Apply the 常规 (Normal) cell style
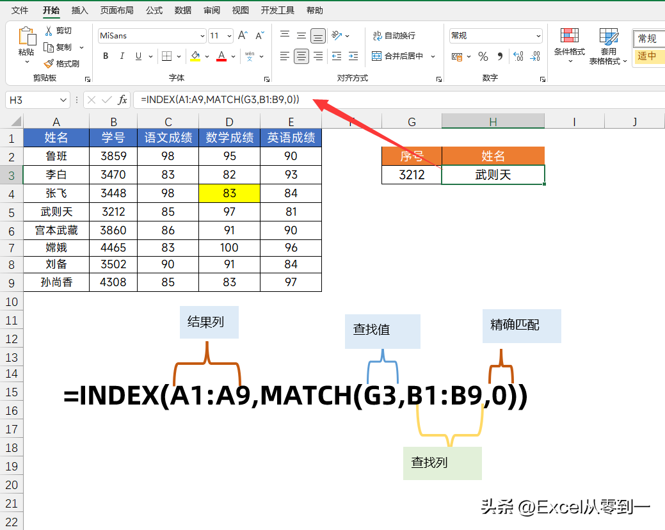The image size is (665, 530). tap(649, 38)
